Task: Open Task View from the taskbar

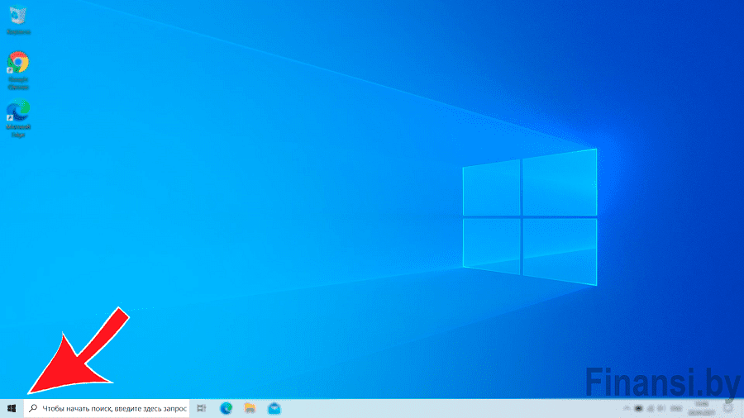Action: [x=201, y=408]
